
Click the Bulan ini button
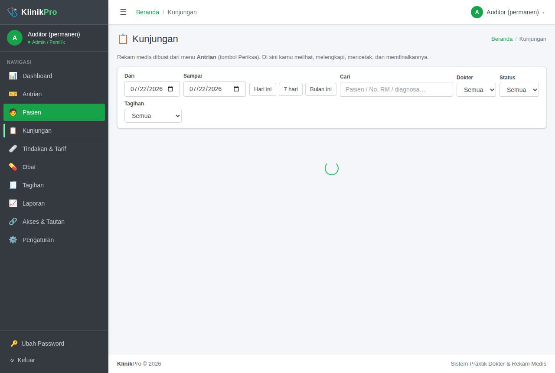[321, 89]
